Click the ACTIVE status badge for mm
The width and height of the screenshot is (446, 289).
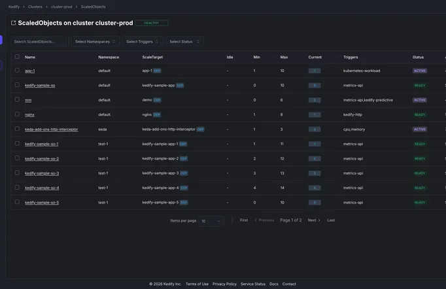tap(420, 100)
